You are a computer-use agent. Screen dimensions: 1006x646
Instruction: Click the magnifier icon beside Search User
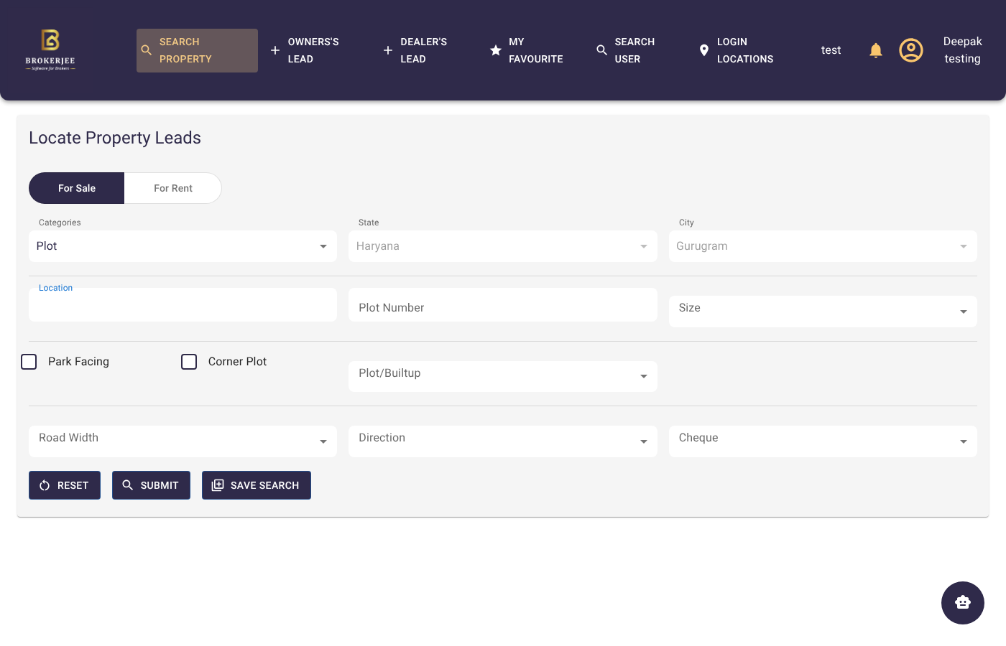tap(601, 50)
